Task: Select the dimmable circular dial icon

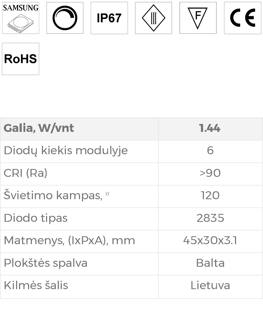Action: tap(65, 18)
